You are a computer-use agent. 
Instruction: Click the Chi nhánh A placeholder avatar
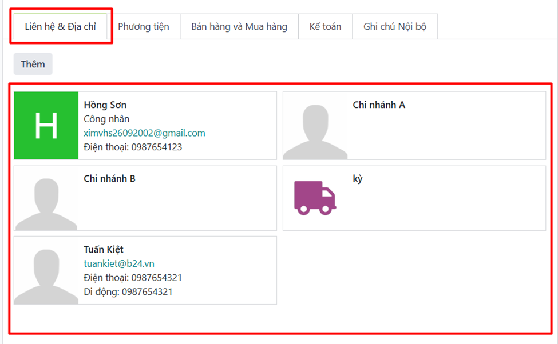pyautogui.click(x=315, y=126)
